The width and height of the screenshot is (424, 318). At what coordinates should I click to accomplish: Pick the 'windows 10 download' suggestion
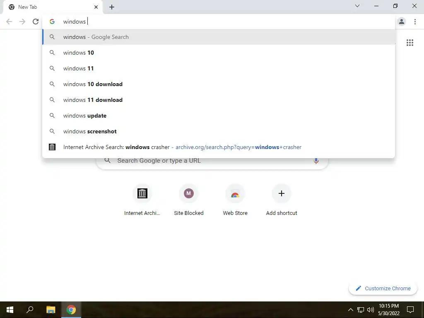[219, 84]
